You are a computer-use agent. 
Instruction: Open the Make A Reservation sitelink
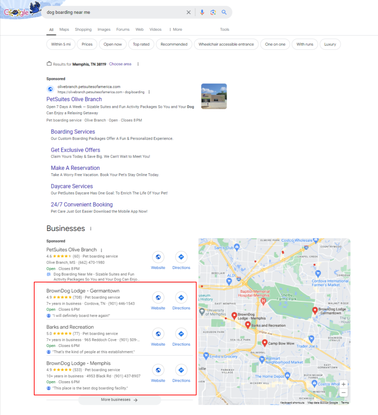pos(75,168)
